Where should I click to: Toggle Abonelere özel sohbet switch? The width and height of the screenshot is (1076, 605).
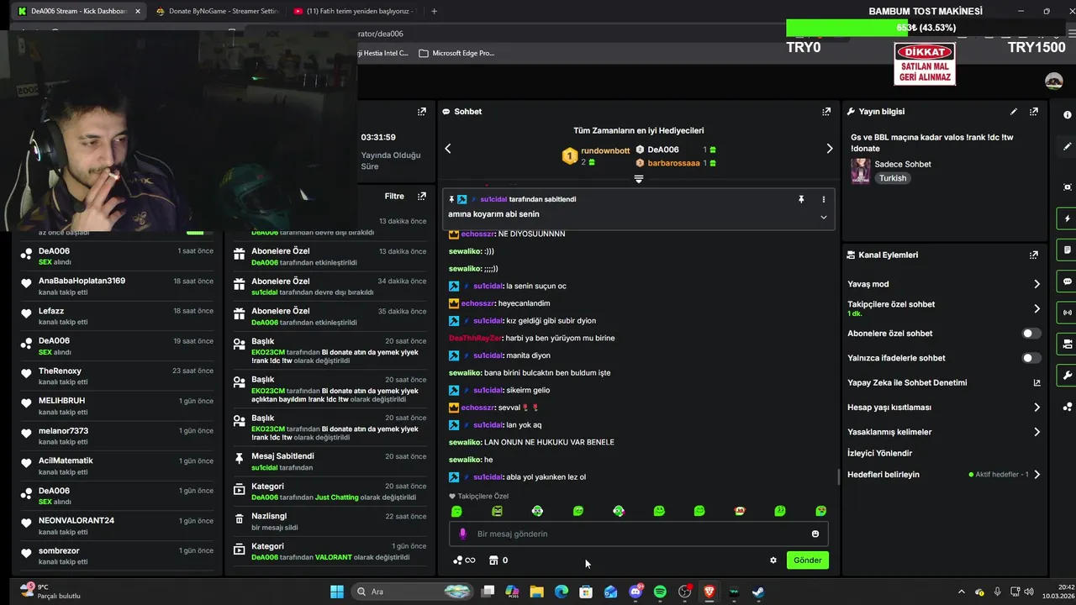tap(1031, 334)
